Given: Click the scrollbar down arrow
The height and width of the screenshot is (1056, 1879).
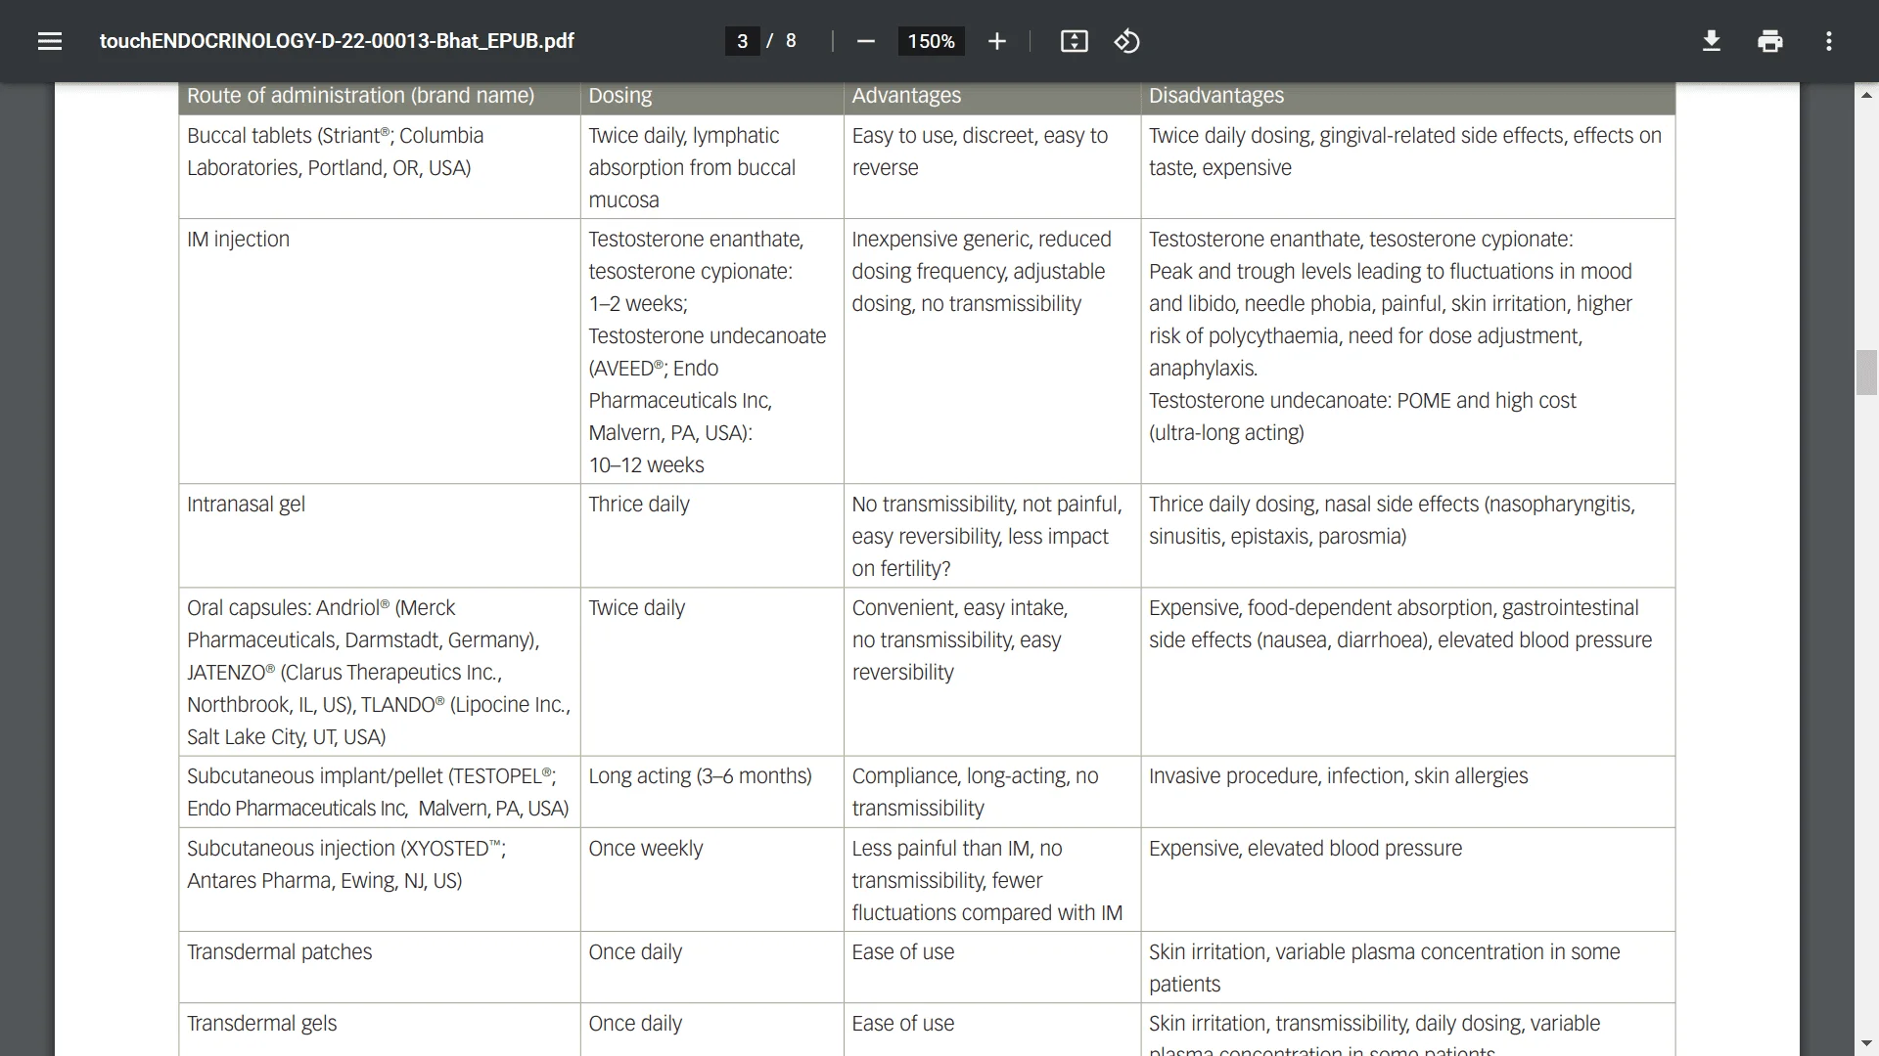Looking at the screenshot, I should coord(1866,1043).
